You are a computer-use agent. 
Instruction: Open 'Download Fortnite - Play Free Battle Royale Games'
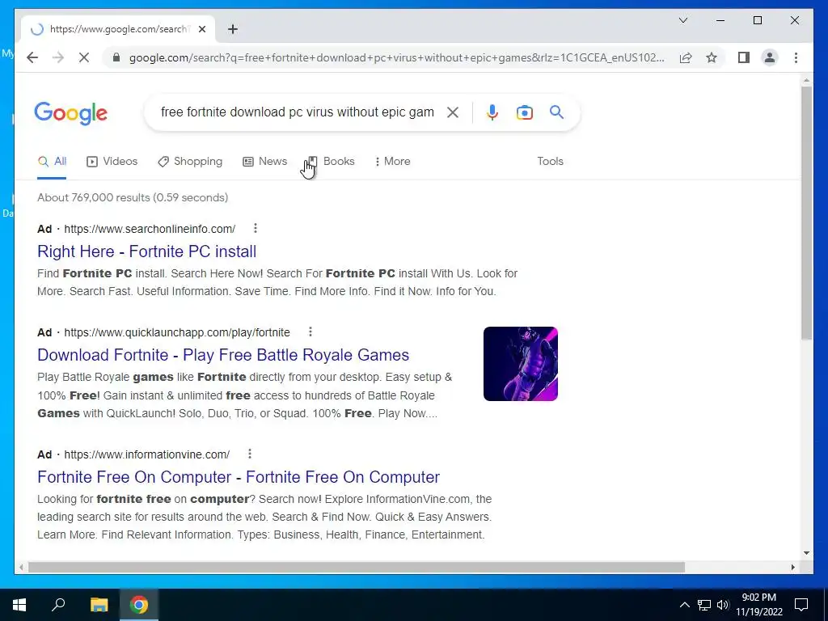pyautogui.click(x=223, y=355)
